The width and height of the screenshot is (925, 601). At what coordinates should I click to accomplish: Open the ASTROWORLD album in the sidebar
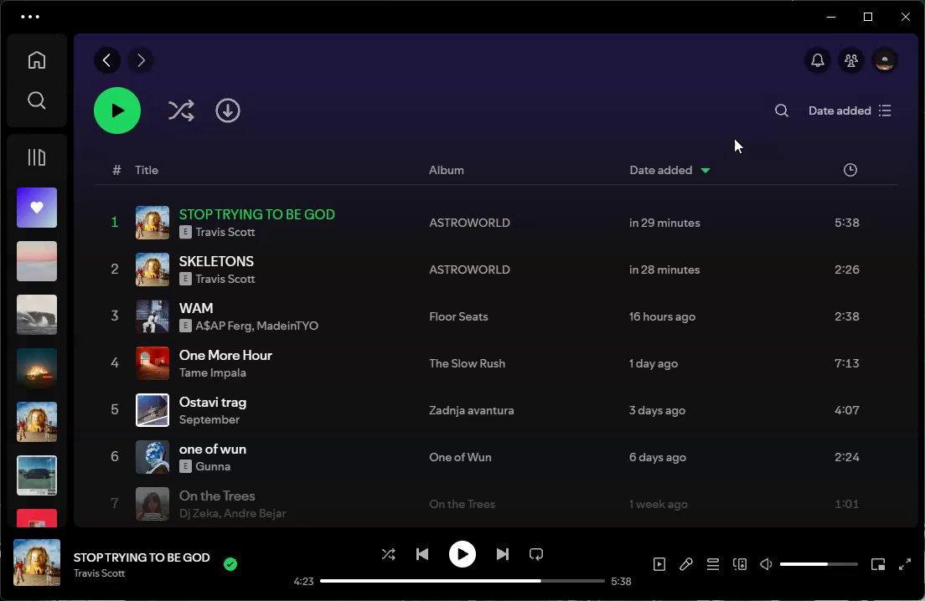click(37, 422)
